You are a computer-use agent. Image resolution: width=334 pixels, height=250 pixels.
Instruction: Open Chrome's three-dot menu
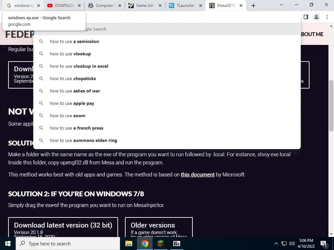[327, 17]
